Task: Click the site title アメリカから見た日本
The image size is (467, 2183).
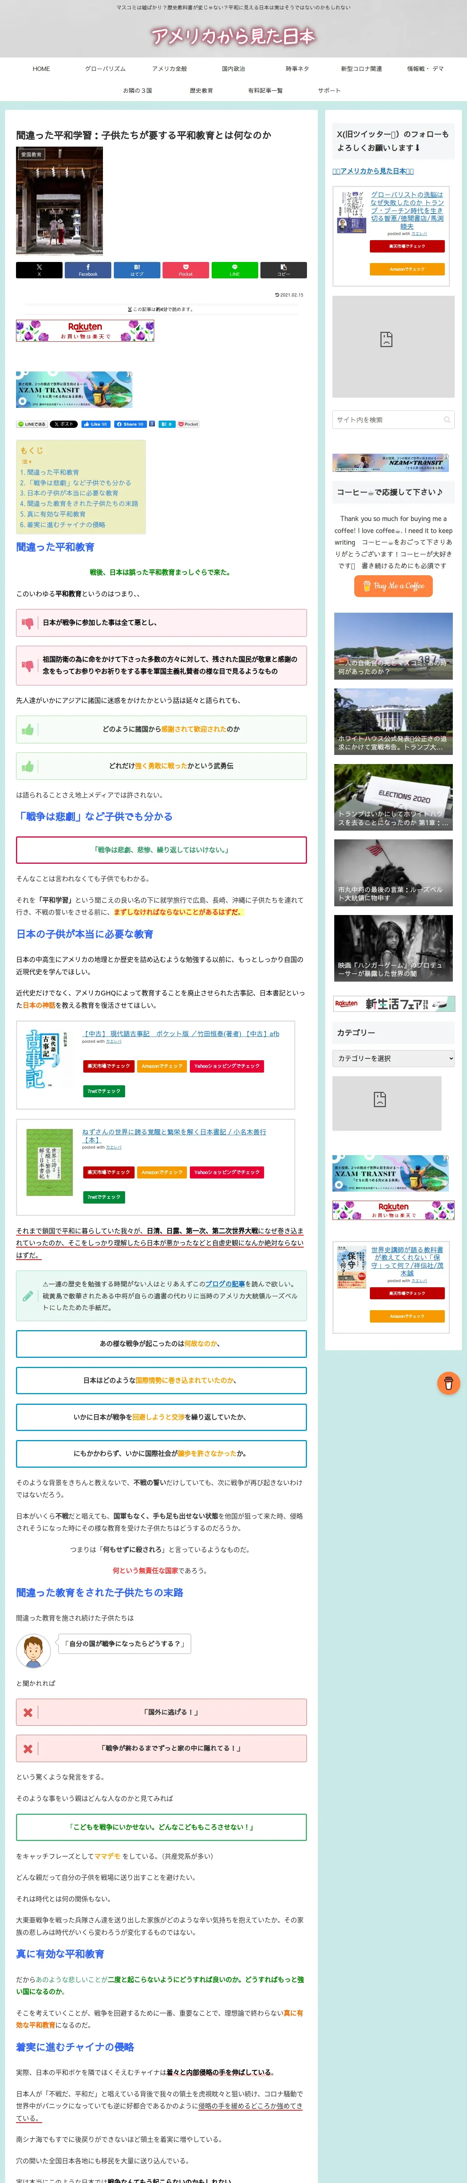Action: (x=233, y=36)
